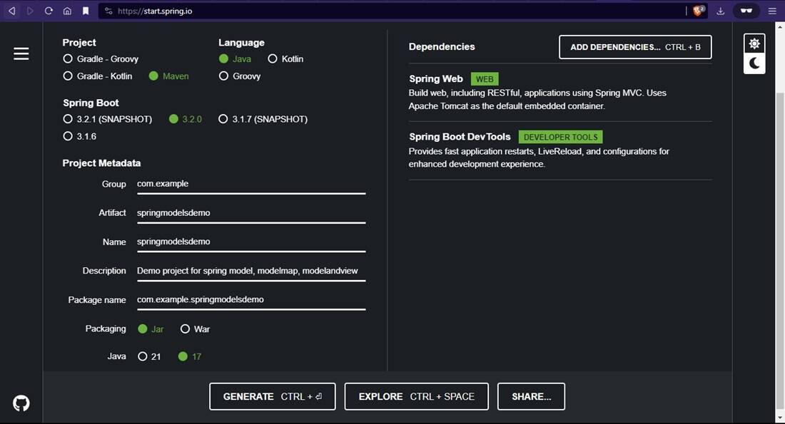Click the browser reload icon

click(49, 11)
